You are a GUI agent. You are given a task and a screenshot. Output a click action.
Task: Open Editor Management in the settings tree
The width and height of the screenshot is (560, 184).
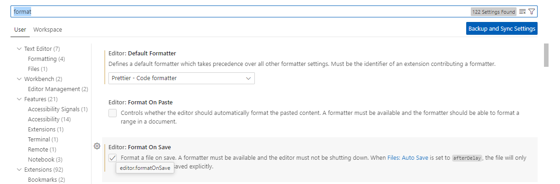pyautogui.click(x=58, y=89)
